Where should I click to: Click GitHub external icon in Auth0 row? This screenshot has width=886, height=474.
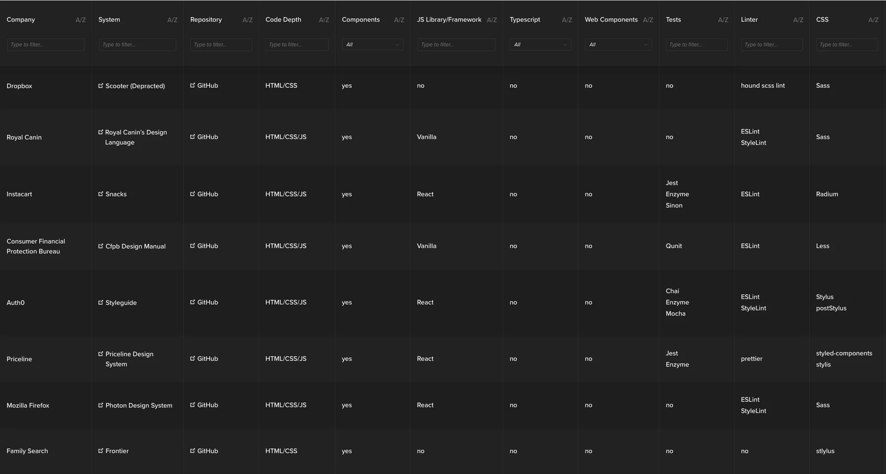[192, 302]
